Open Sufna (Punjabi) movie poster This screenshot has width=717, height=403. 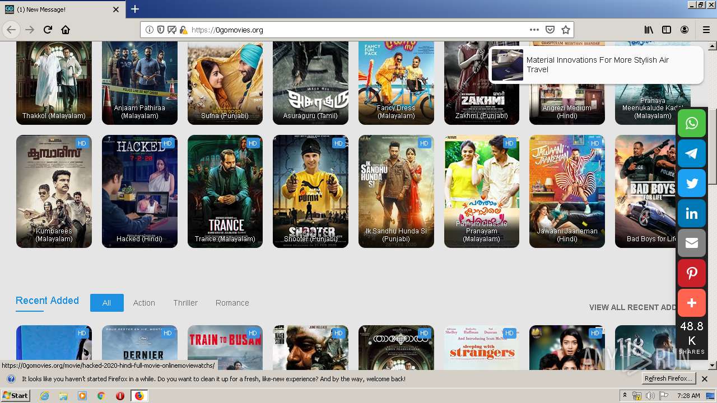(x=225, y=82)
